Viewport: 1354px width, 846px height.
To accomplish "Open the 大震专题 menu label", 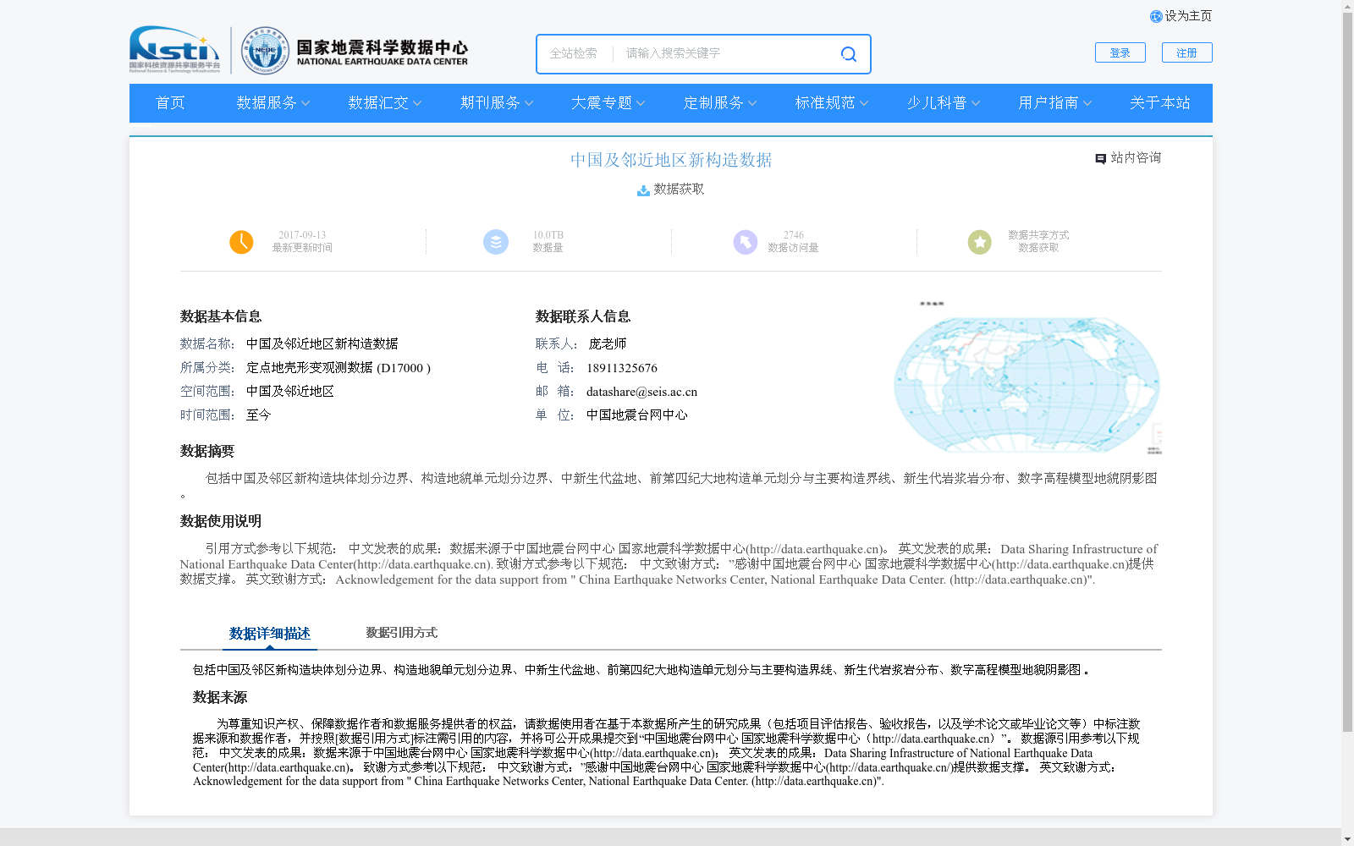I will (x=602, y=102).
